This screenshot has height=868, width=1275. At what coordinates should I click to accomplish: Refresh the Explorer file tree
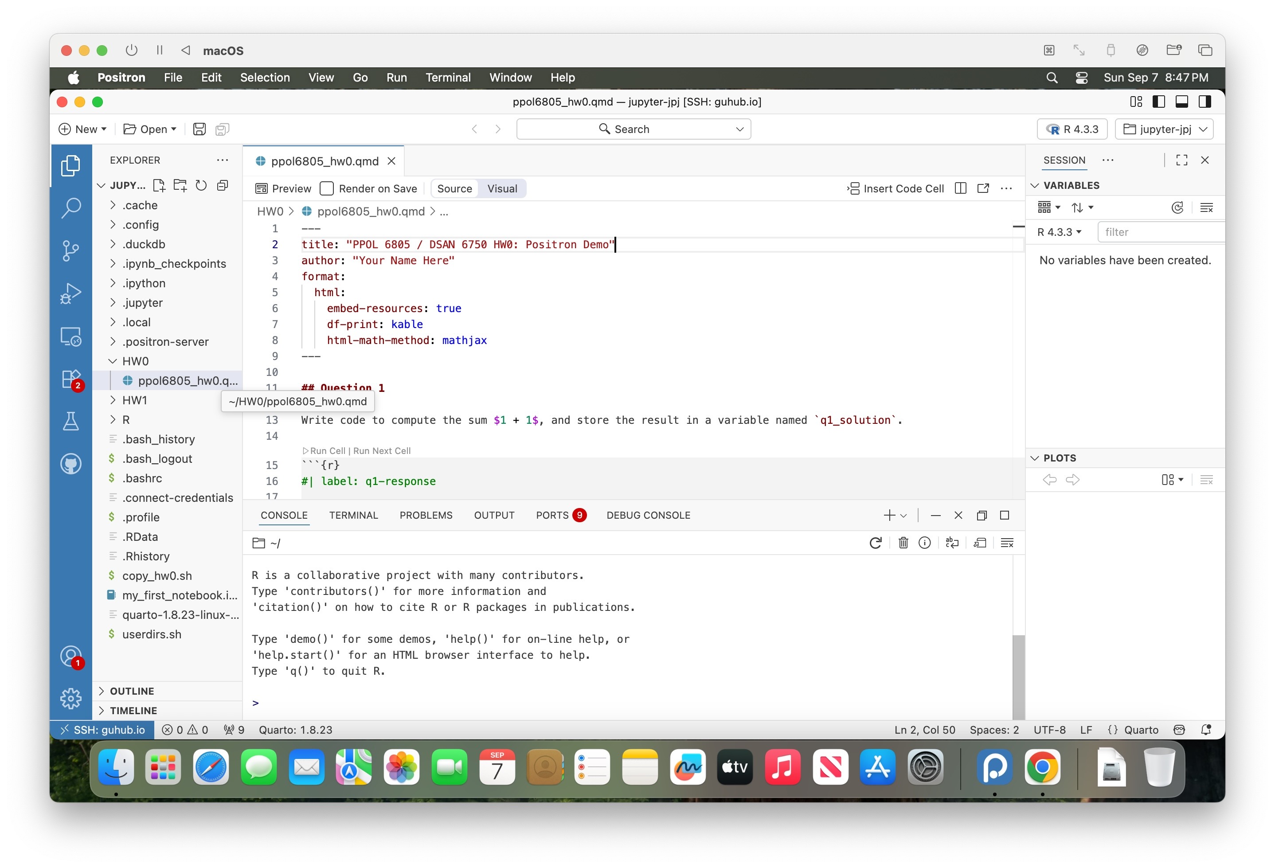[201, 185]
